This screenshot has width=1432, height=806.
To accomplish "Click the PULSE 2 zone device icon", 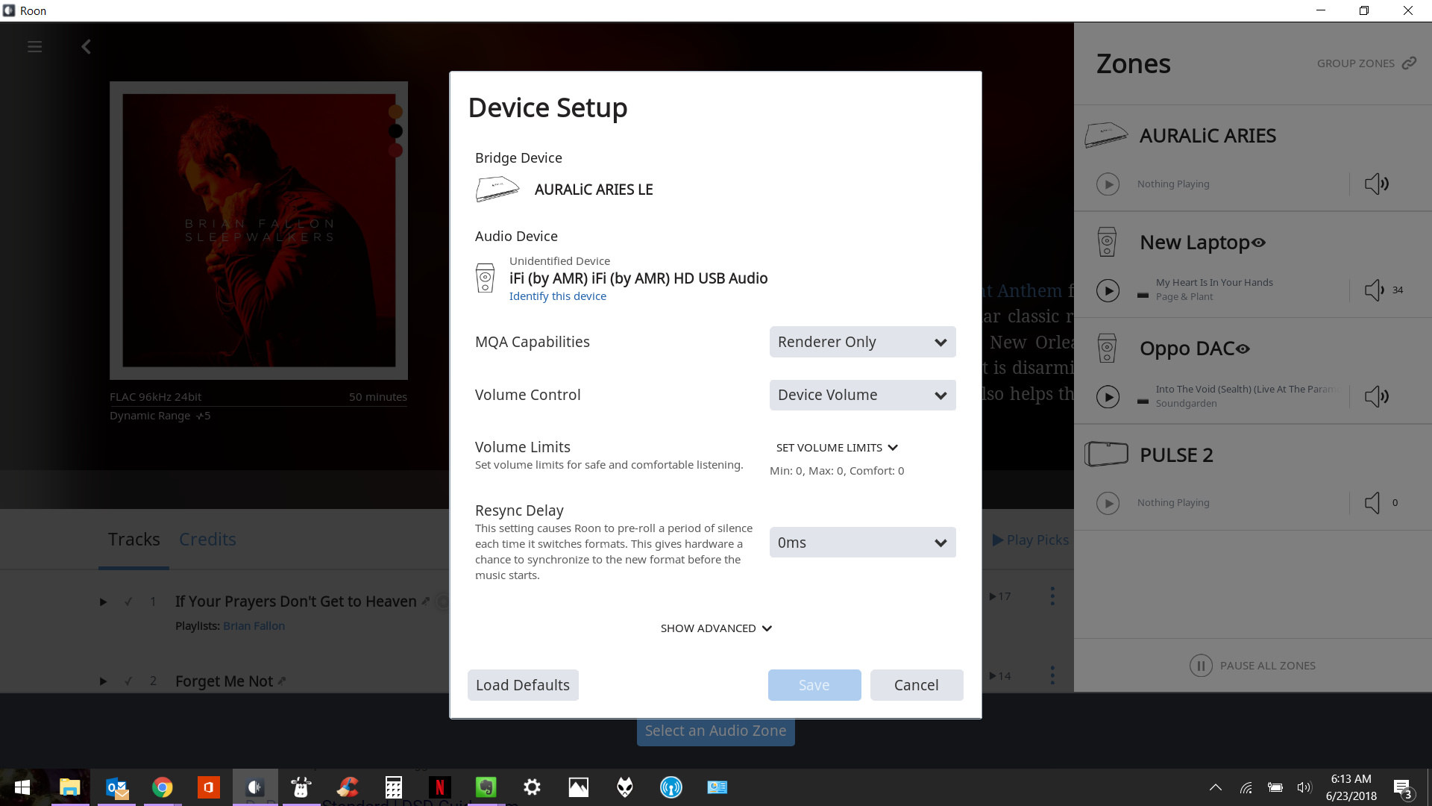I will tap(1106, 454).
